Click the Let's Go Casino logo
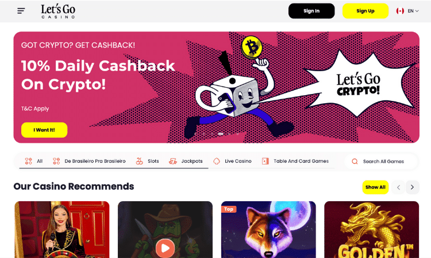431x258 pixels. [58, 11]
